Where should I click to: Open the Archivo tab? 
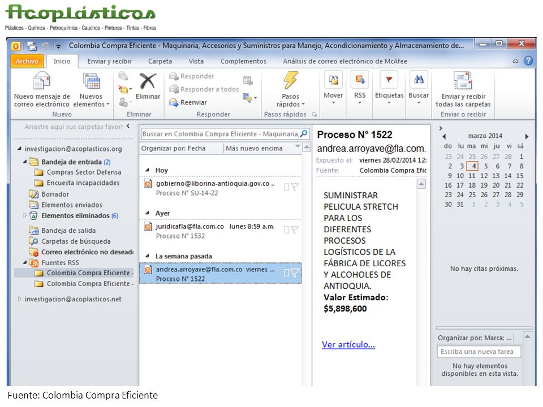27,61
